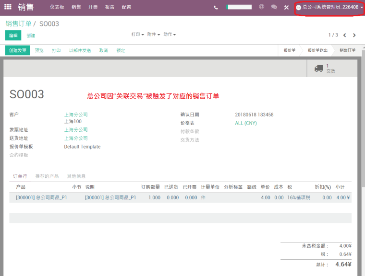Click the green 编辑 button

coord(13,35)
